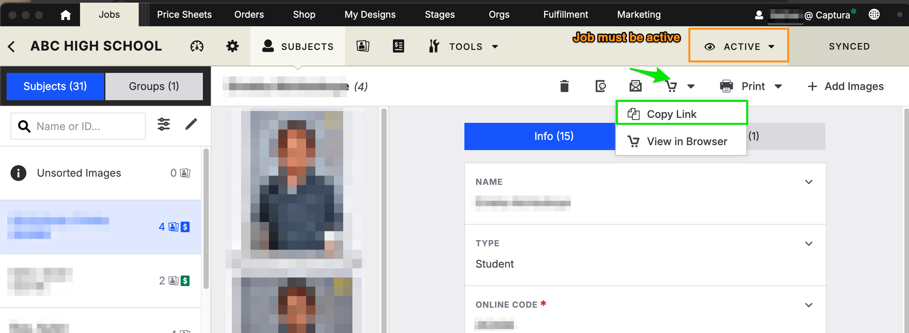Select the subject row with 4 images
The width and height of the screenshot is (909, 333).
(x=100, y=227)
